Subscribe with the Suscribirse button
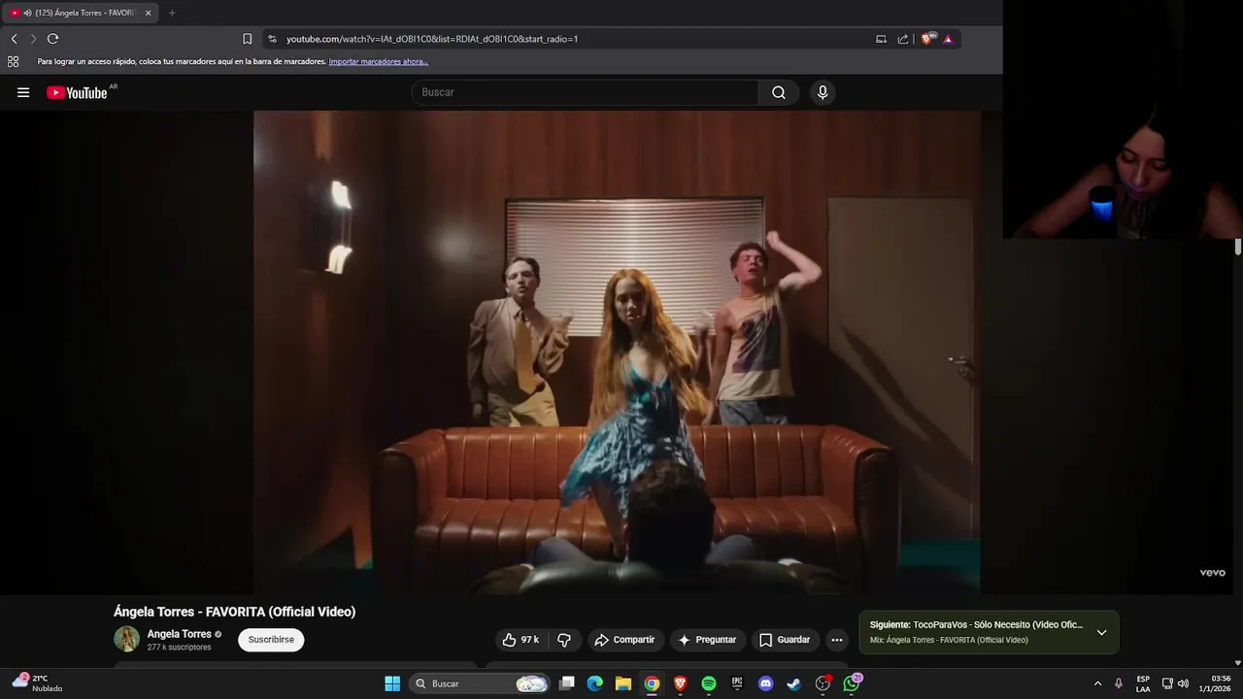This screenshot has height=699, width=1243. tap(271, 640)
